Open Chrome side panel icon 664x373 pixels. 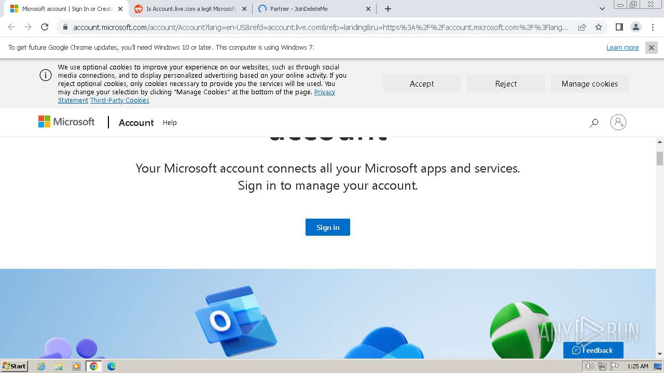pyautogui.click(x=619, y=27)
